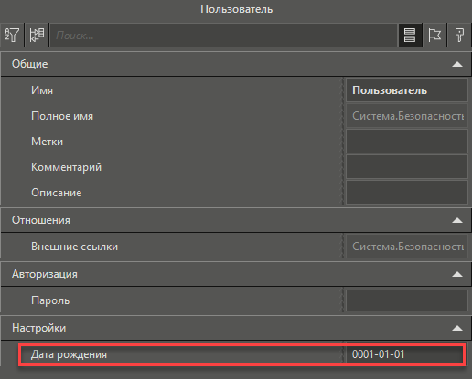Click the Полное имя value field
Image resolution: width=472 pixels, height=379 pixels.
[x=407, y=116]
